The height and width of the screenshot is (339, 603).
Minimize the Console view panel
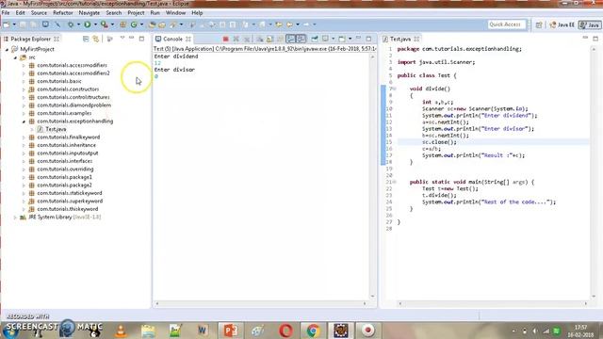pyautogui.click(x=358, y=39)
